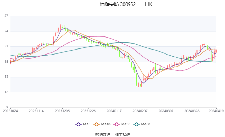Click the 27 price axis label
225x137 pixels.
pos(6,16)
